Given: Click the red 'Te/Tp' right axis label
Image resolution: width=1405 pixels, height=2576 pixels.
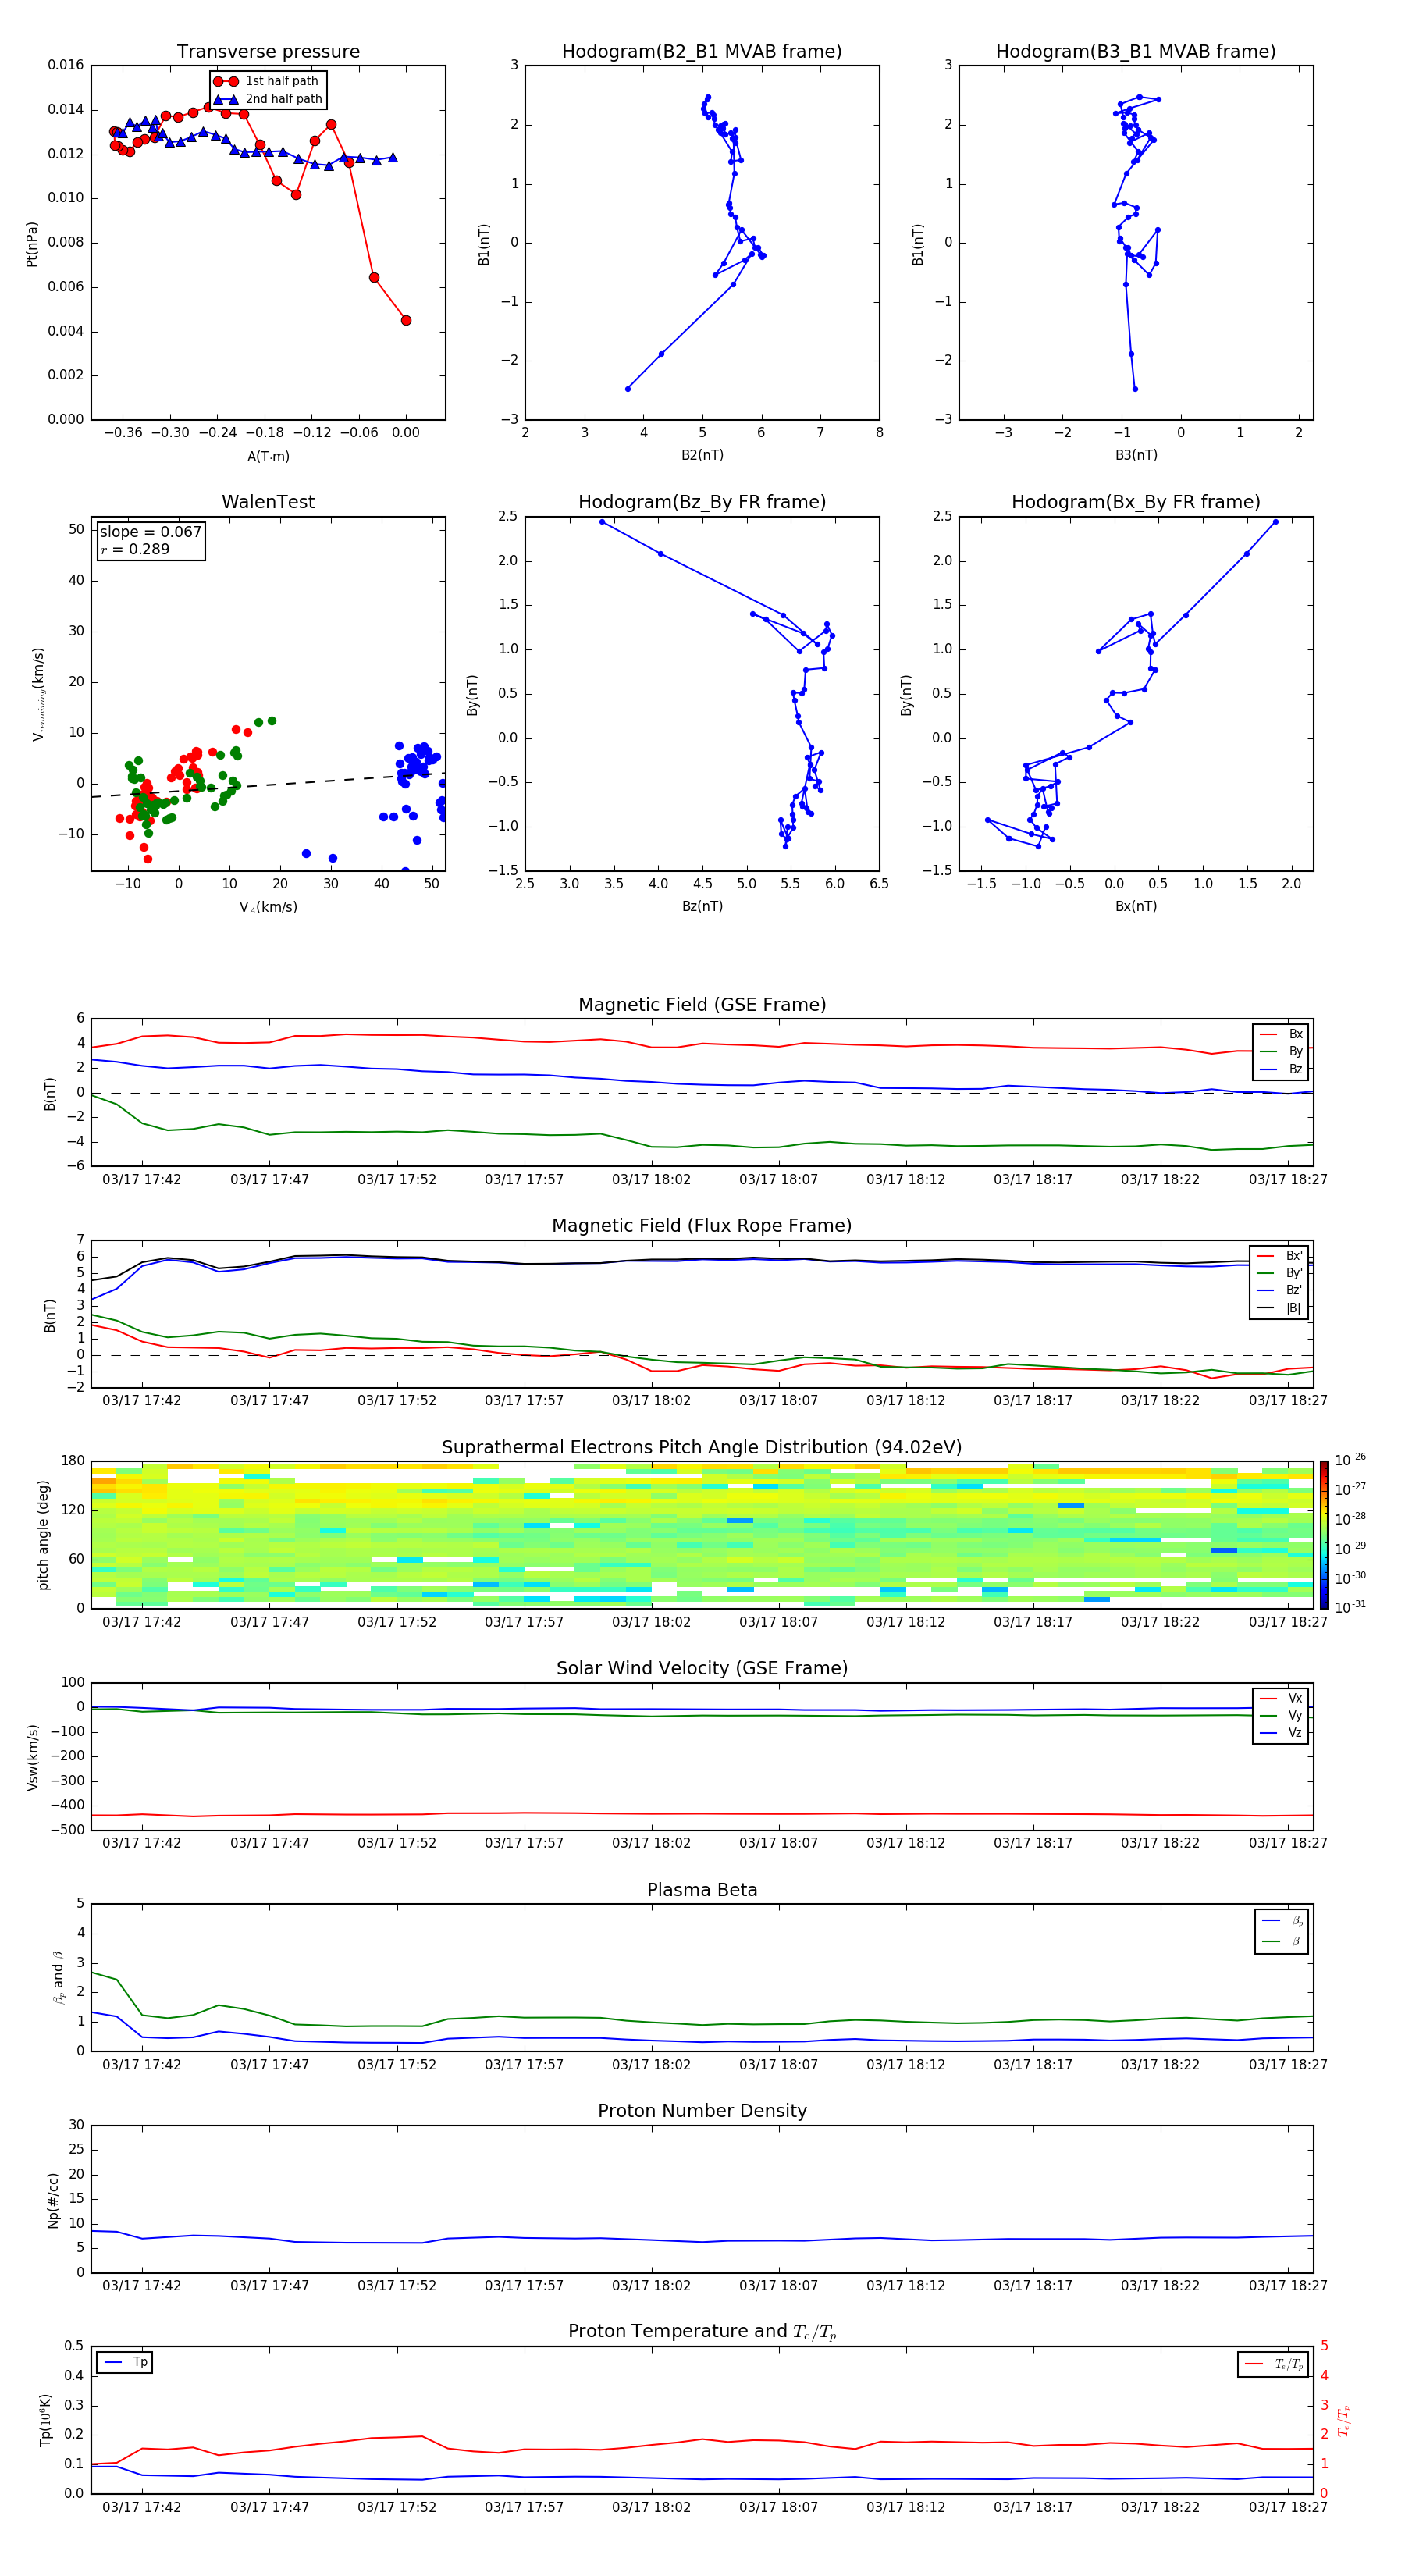Looking at the screenshot, I should [1344, 2420].
